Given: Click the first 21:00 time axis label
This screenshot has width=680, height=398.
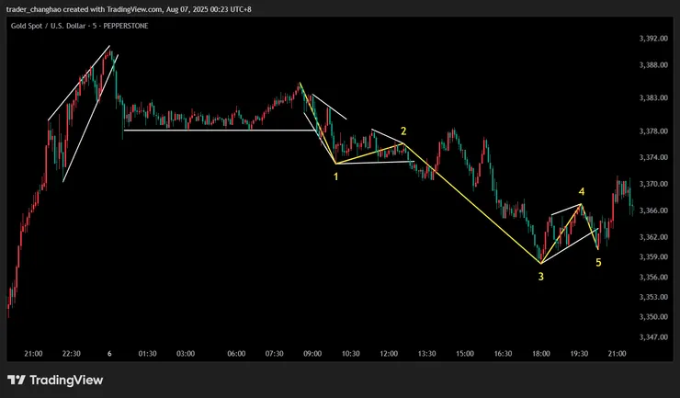Looking at the screenshot, I should tap(33, 354).
